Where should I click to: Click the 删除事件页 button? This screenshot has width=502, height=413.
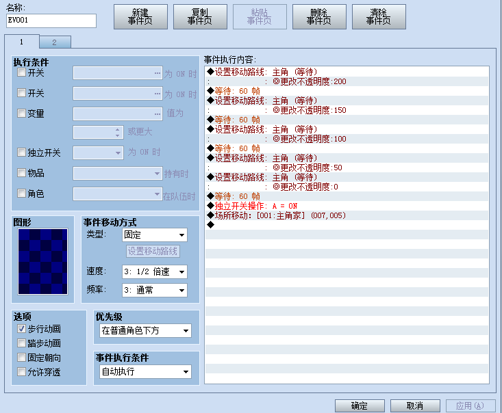click(x=319, y=16)
